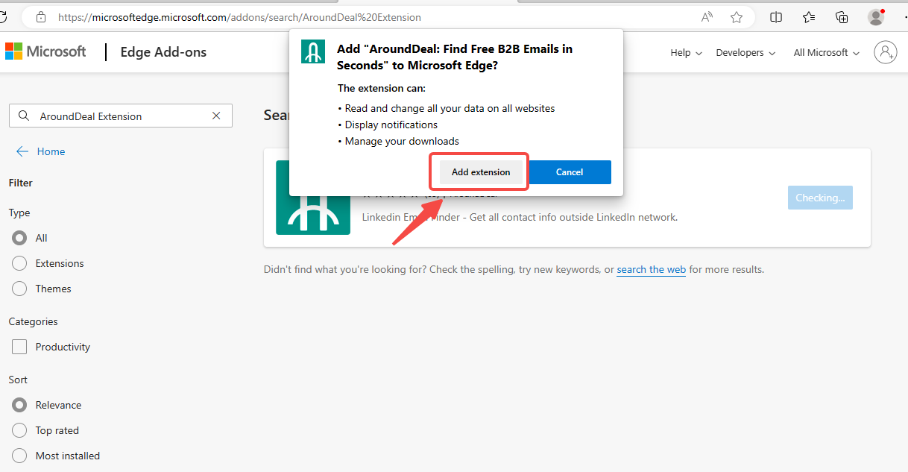Viewport: 908px width, 472px height.
Task: Add page to favorites with star icon
Action: [x=737, y=17]
